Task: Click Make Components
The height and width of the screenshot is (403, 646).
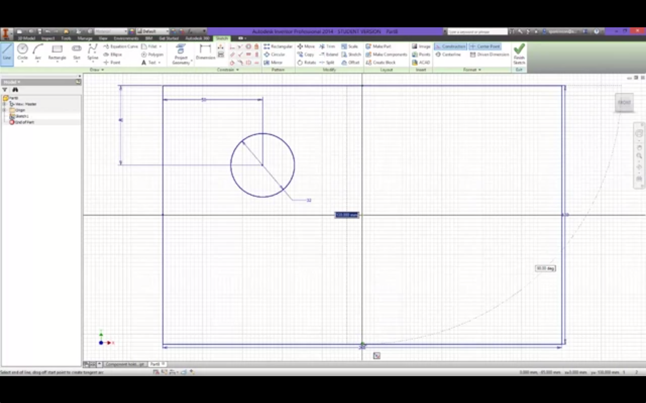Action: point(386,54)
